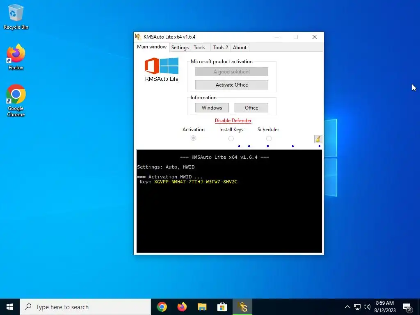Click in the taskbar search box
Image resolution: width=420 pixels, height=315 pixels.
[x=85, y=307]
